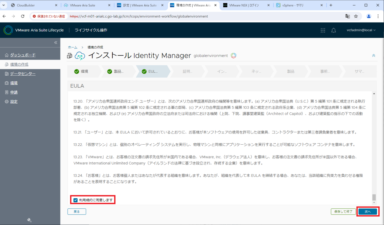Click the EULA section heading
Screen dimensions: 384x225
pos(77,86)
